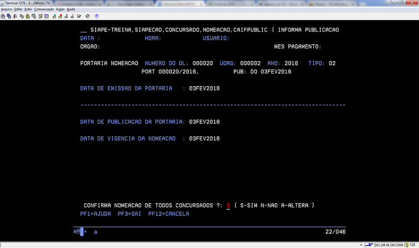This screenshot has height=248, width=419.
Task: Click the S-SIM N-NAO A-ALTERA options text
Action: coord(274,206)
